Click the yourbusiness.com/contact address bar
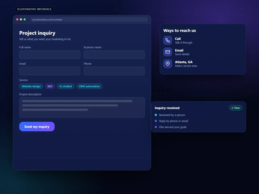Image resolution: width=259 pixels, height=194 pixels. point(89,19)
